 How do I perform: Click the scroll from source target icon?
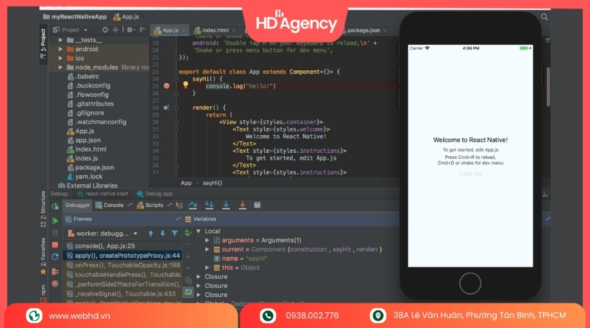pos(105,30)
